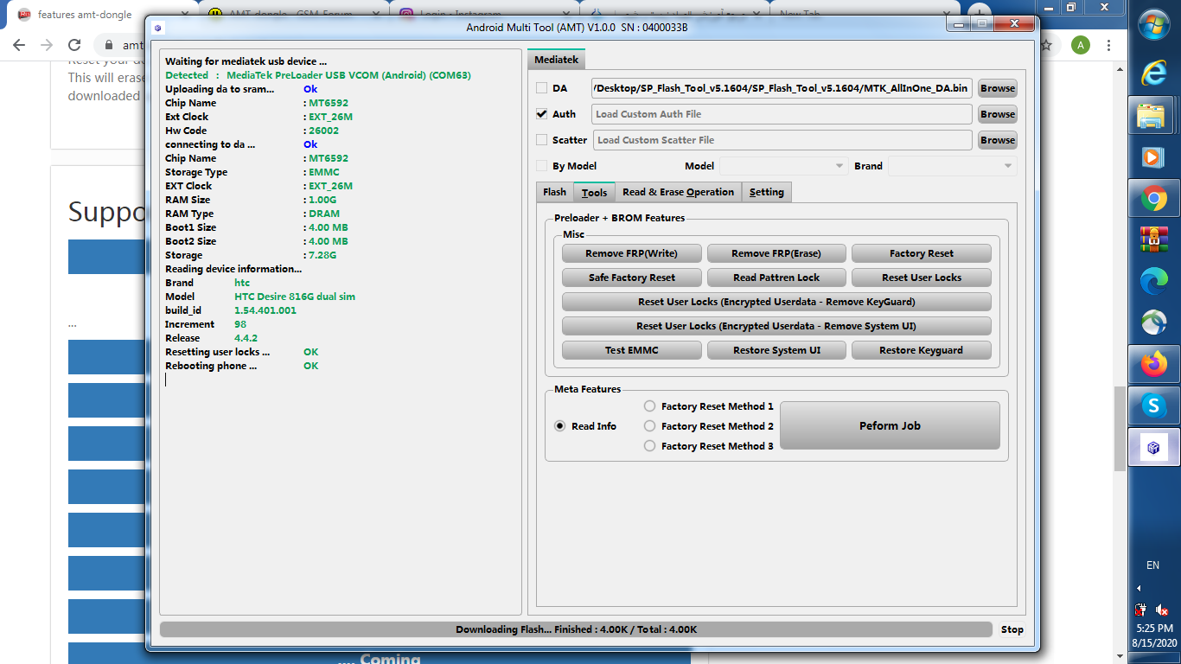Screen dimensions: 1181x664
Task: Open WinRAR from the taskbar
Action: (1153, 238)
